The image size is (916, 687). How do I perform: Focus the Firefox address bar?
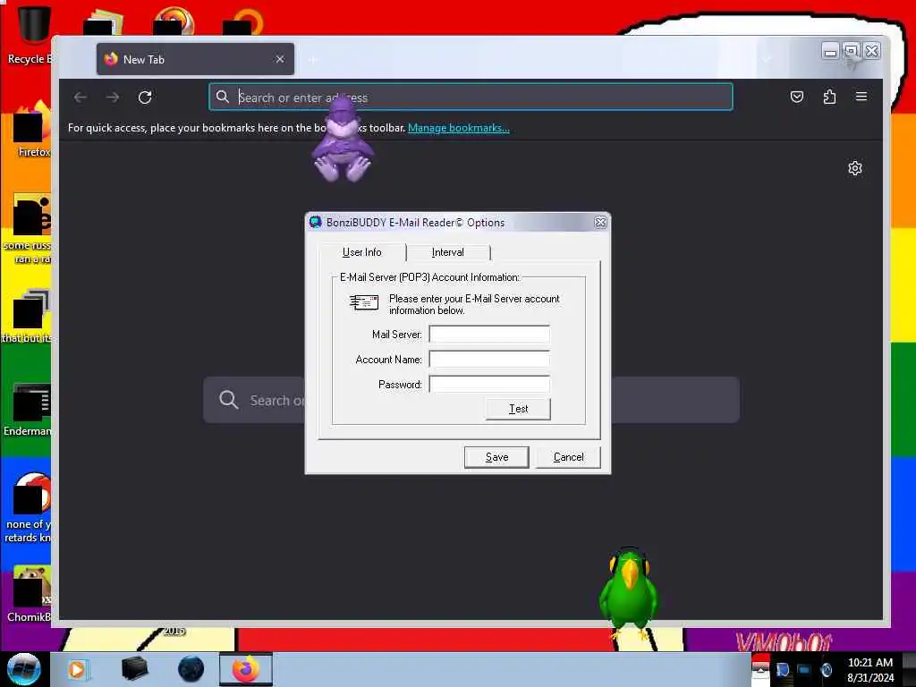coord(471,97)
